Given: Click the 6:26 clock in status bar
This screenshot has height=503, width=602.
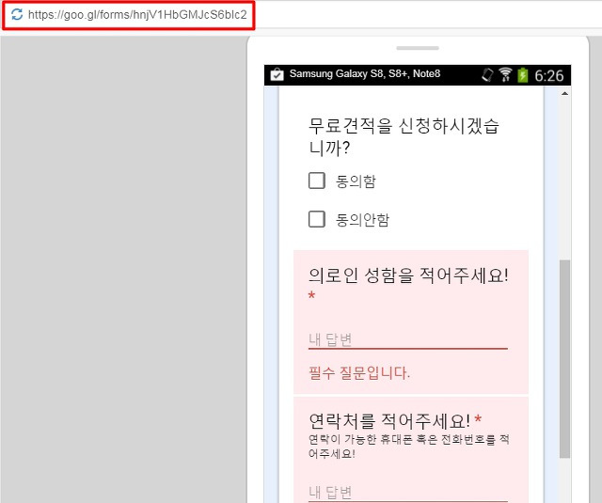Looking at the screenshot, I should pyautogui.click(x=549, y=75).
